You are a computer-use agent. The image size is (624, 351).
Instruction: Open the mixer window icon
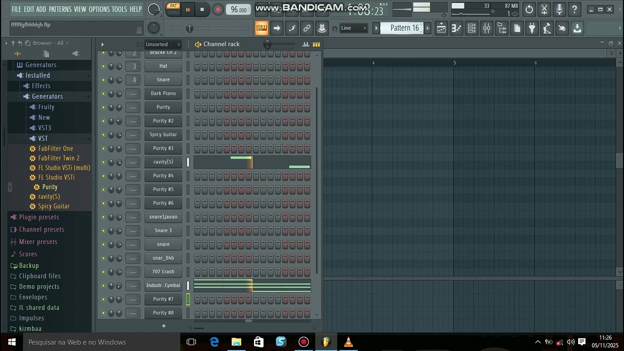(487, 28)
